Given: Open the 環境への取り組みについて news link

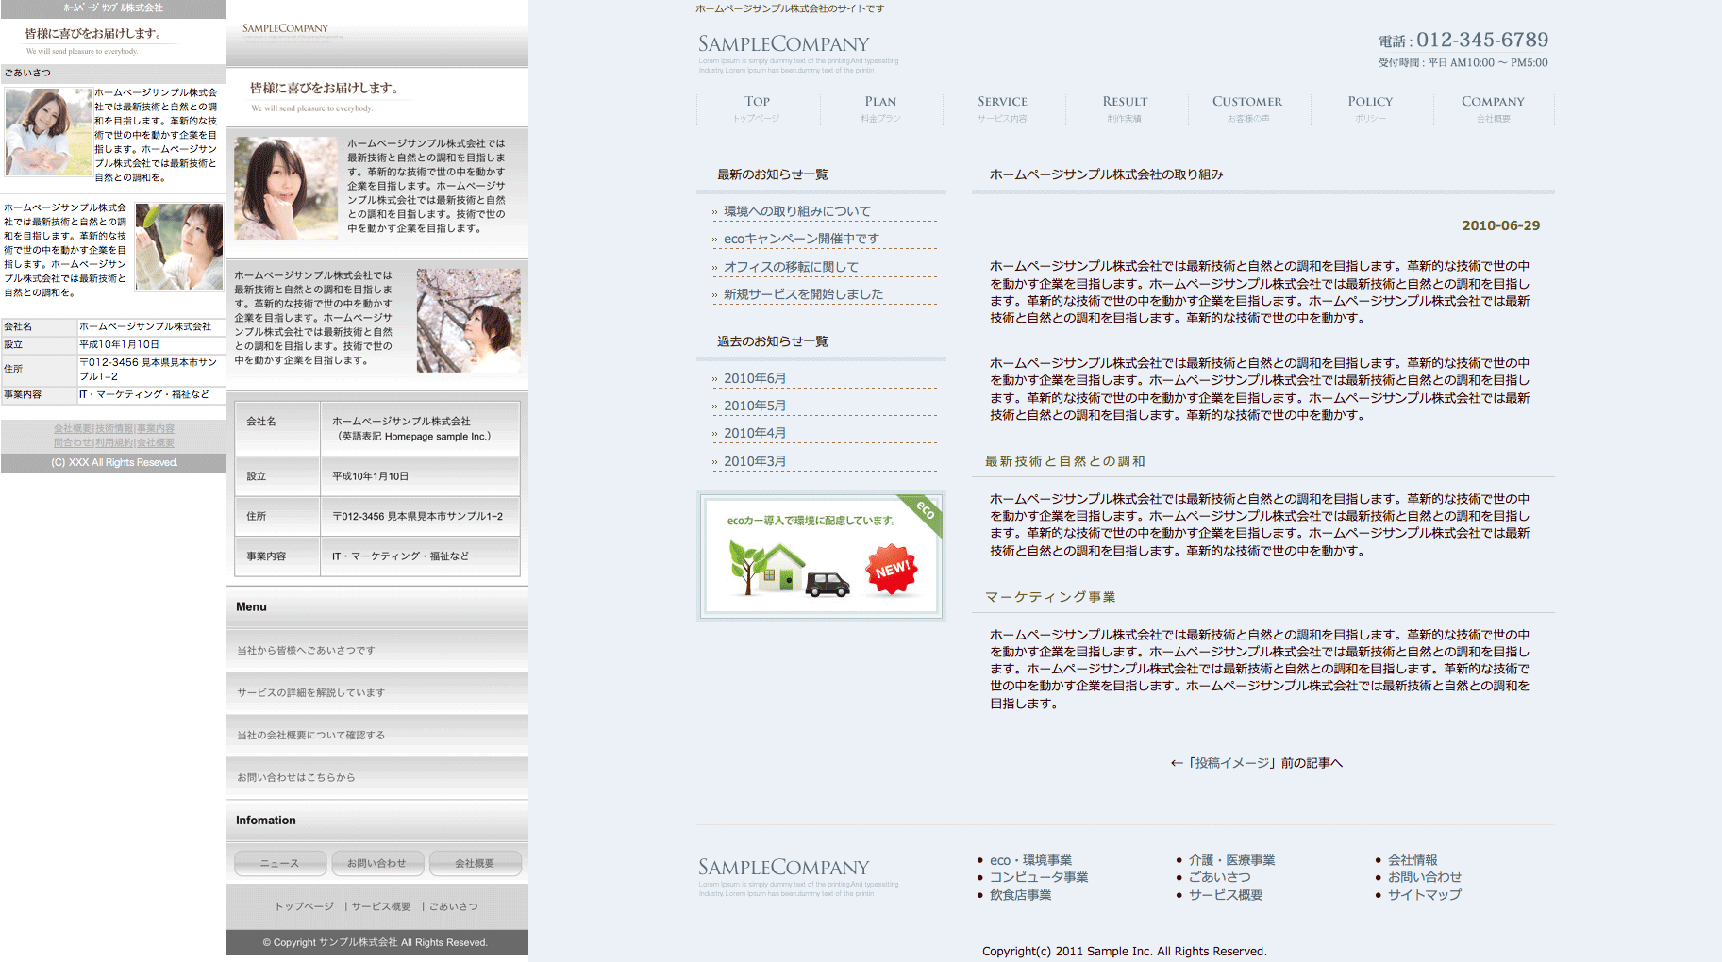Looking at the screenshot, I should pyautogui.click(x=797, y=211).
